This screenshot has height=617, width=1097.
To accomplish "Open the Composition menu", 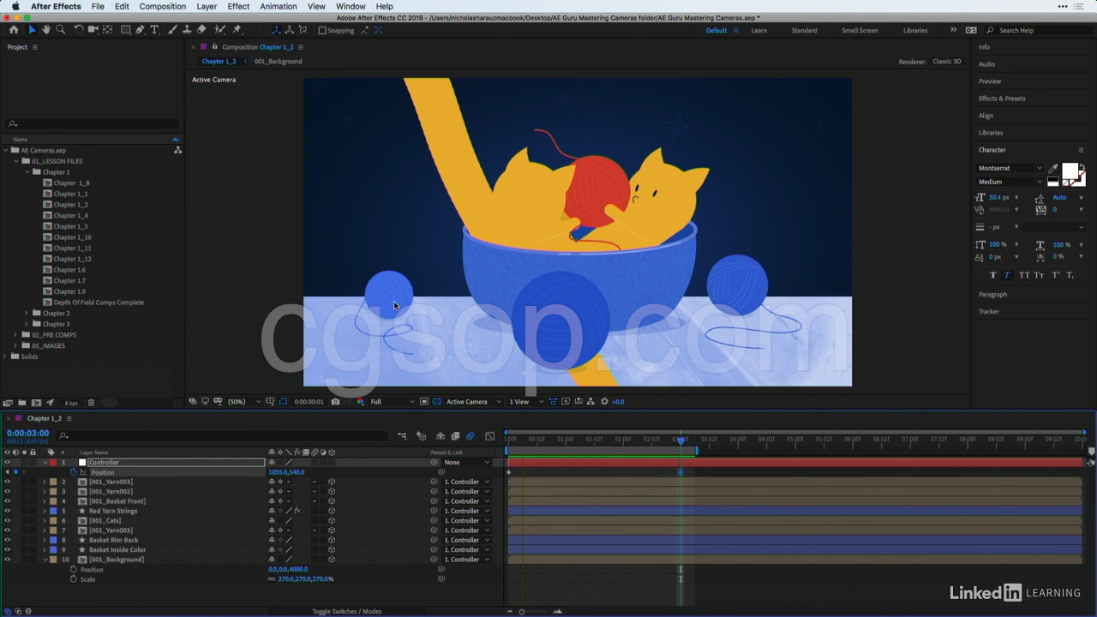I will tap(163, 6).
